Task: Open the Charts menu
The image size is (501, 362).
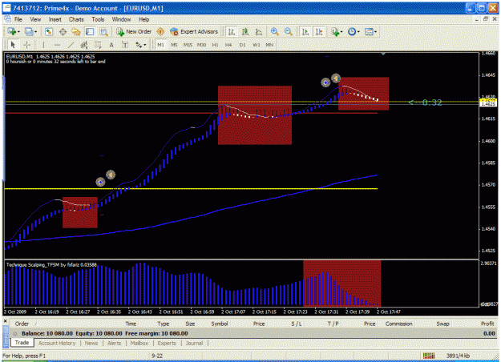Action: 76,19
